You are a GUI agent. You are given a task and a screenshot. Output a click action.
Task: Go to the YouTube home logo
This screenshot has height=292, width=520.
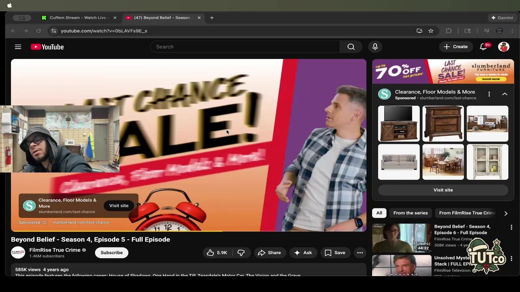click(x=47, y=47)
